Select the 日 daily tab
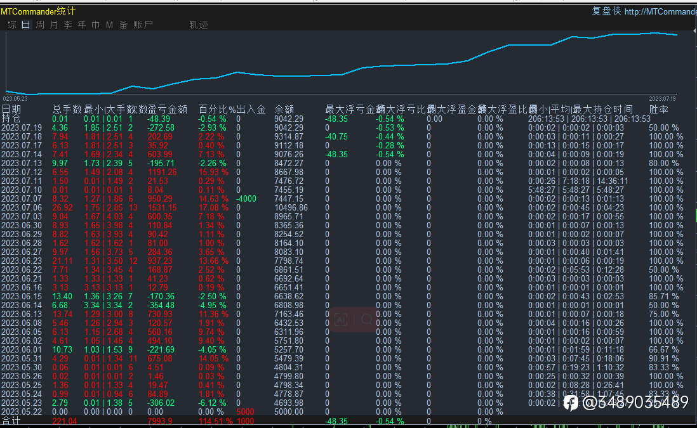 (x=26, y=25)
